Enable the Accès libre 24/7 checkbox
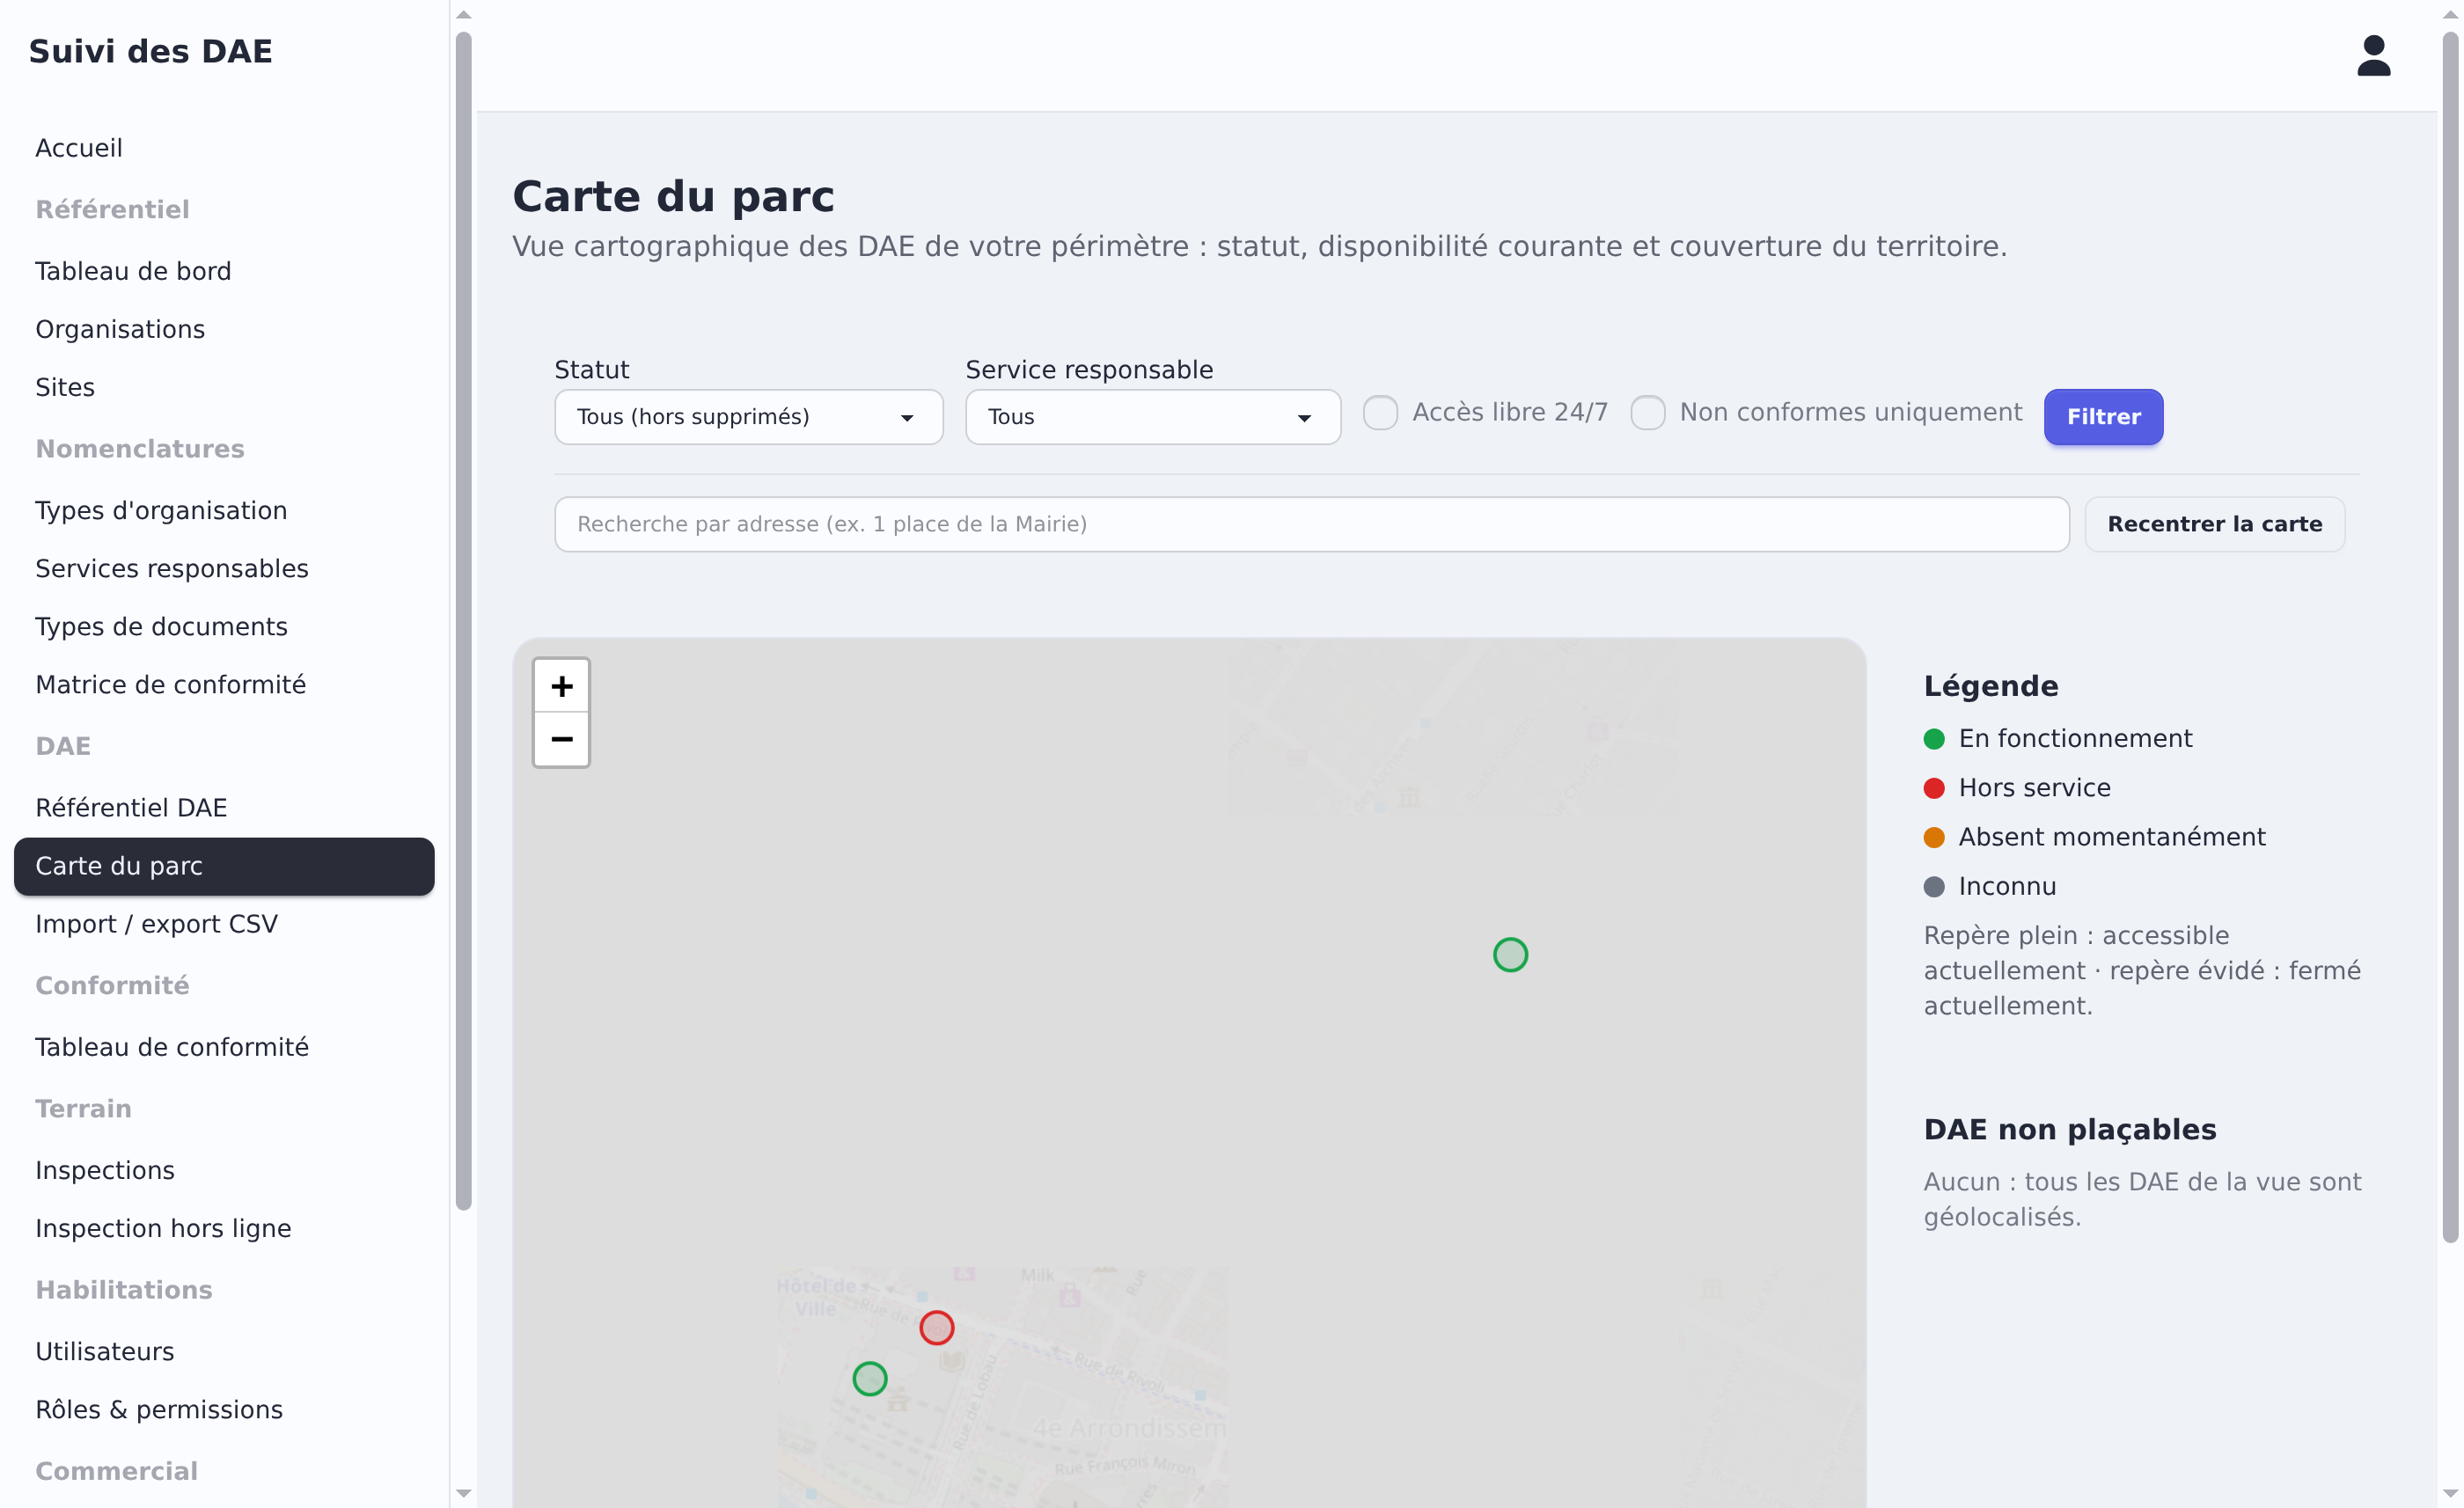Screen dimensions: 2464x1508 [1380, 412]
